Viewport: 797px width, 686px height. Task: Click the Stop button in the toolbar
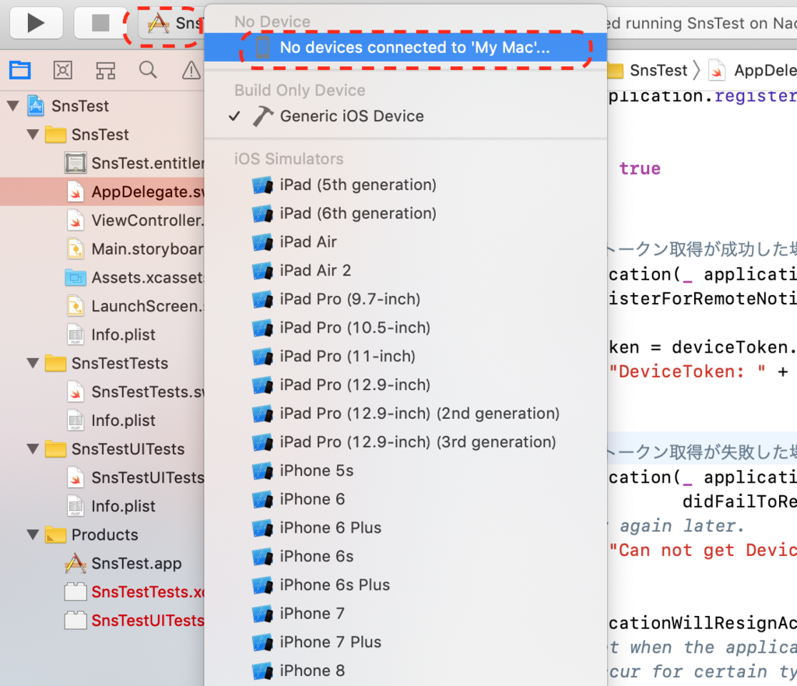coord(100,23)
